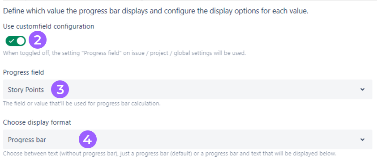Click the Progress bar selected value text
Screen dimensions: 377x163
point(27,140)
